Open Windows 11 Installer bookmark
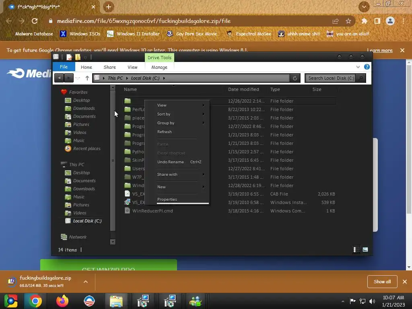This screenshot has width=412, height=309. [x=134, y=34]
